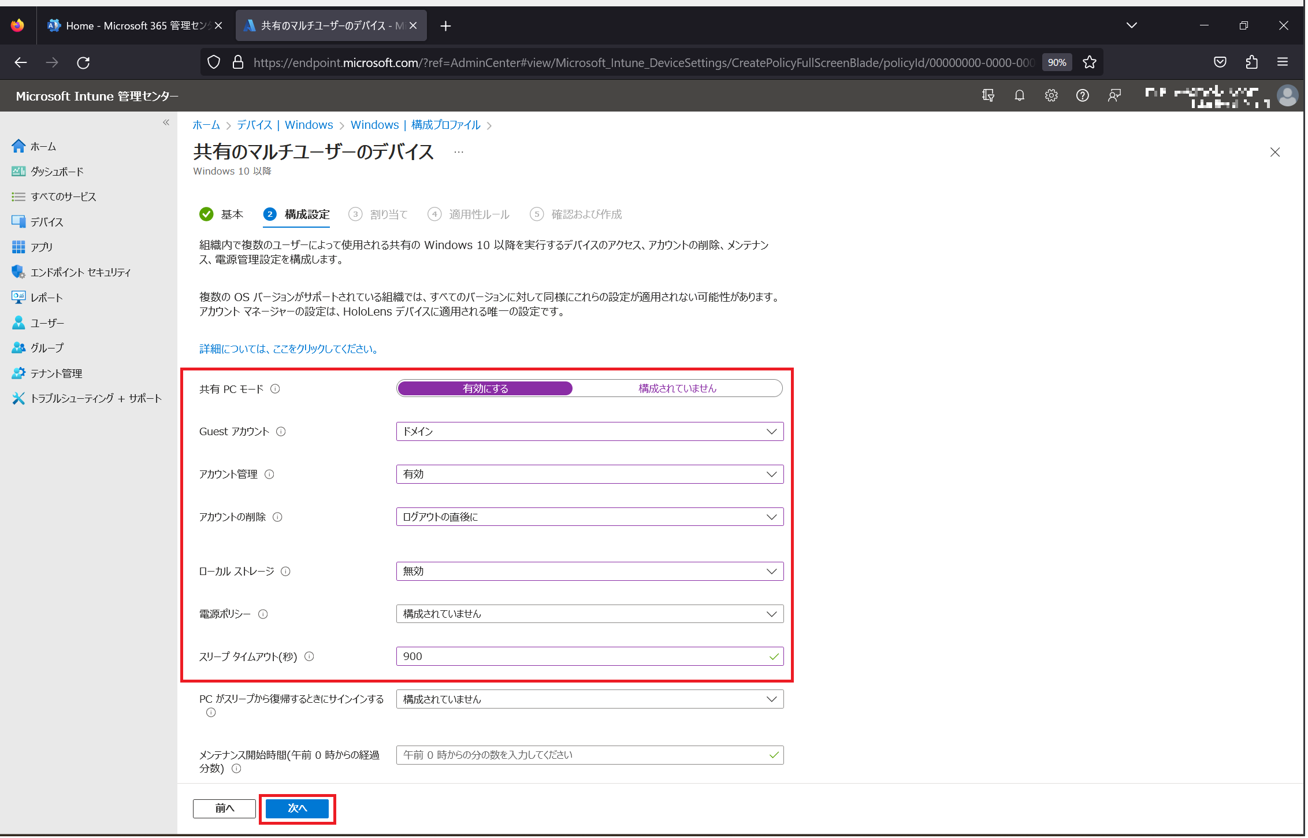Screen dimensions: 1308x838
Task: Open Guest アカウント dropdown
Action: [x=590, y=432]
